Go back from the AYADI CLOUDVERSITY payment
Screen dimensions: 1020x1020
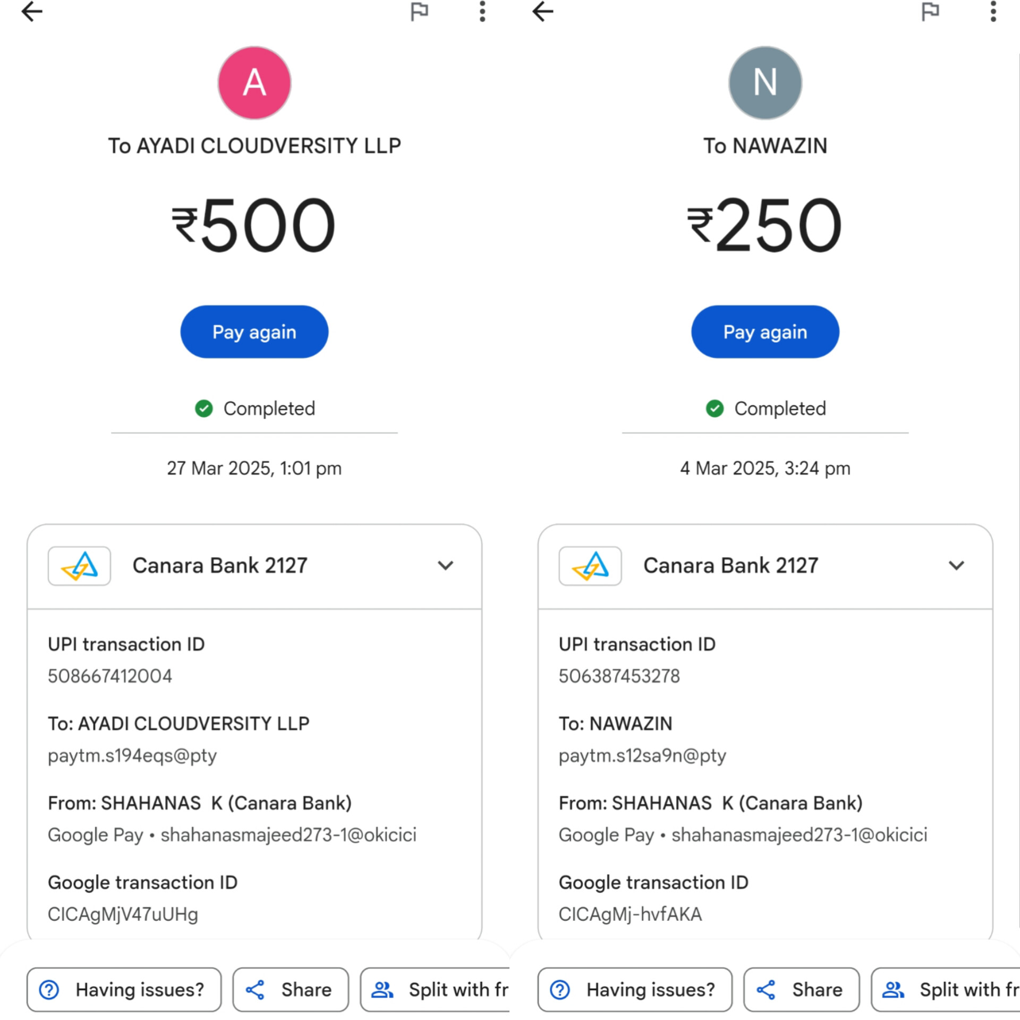click(x=32, y=12)
